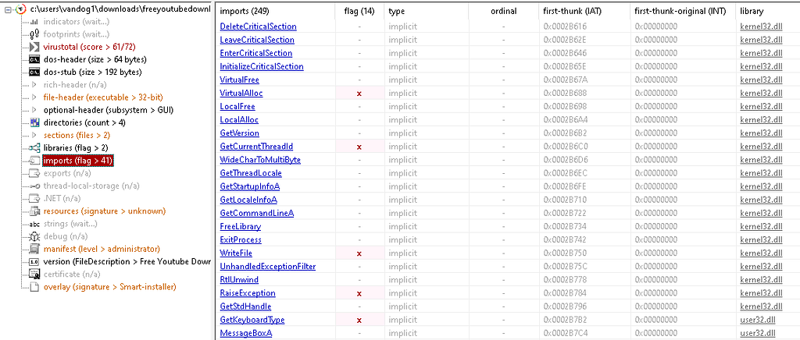800x340 pixels.
Task: Click the debug bug icon
Action: tap(34, 237)
